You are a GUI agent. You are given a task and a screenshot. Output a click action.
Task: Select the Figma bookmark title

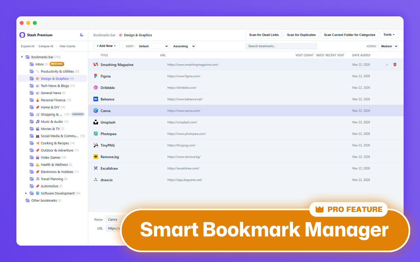[106, 76]
